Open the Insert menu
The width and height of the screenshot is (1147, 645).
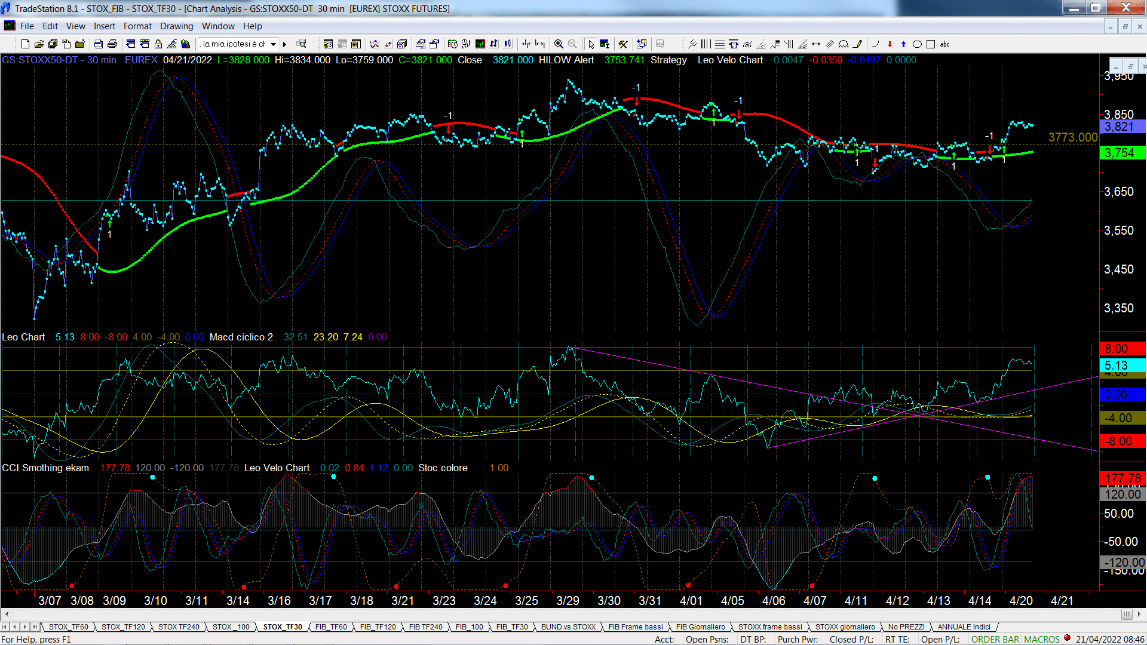click(x=104, y=26)
